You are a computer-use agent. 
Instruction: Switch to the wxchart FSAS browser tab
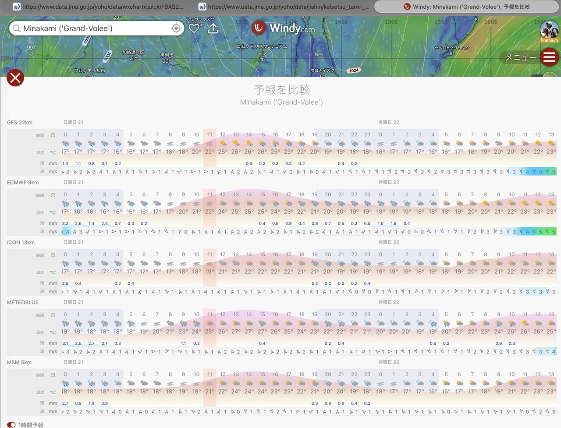(98, 7)
